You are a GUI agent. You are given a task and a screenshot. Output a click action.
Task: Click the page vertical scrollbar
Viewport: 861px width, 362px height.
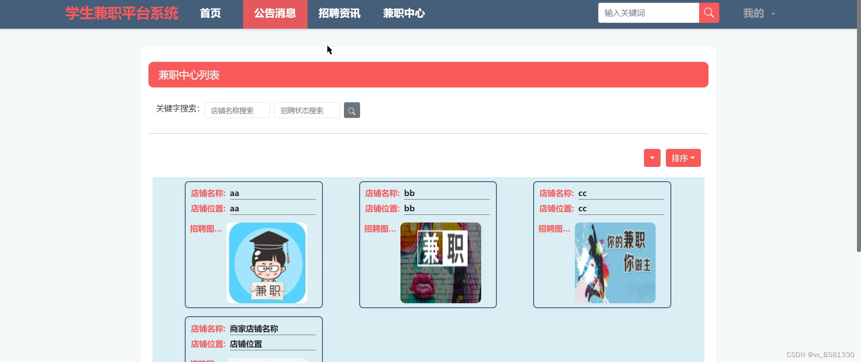click(x=859, y=126)
